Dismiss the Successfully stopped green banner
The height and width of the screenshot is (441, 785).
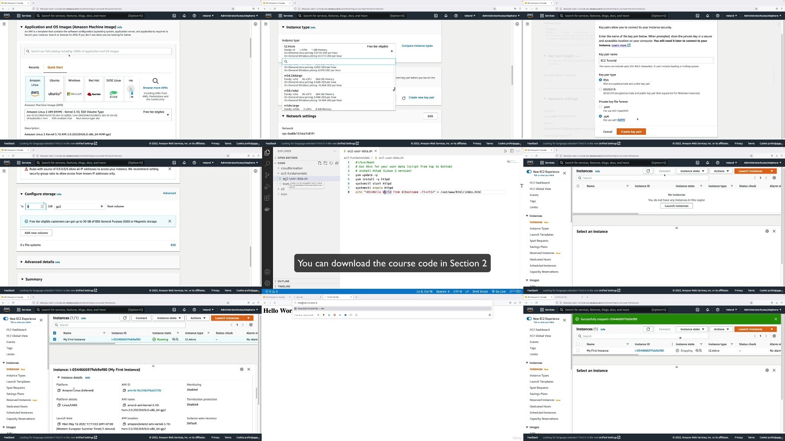[x=775, y=319]
